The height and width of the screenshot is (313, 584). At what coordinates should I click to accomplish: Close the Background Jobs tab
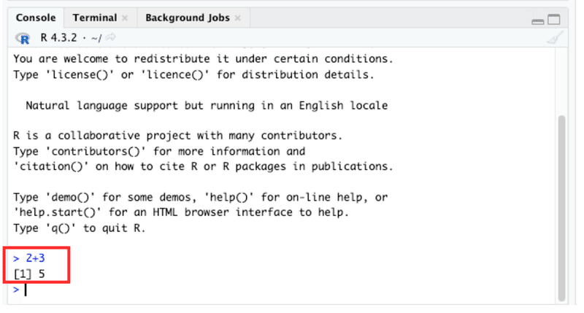238,18
